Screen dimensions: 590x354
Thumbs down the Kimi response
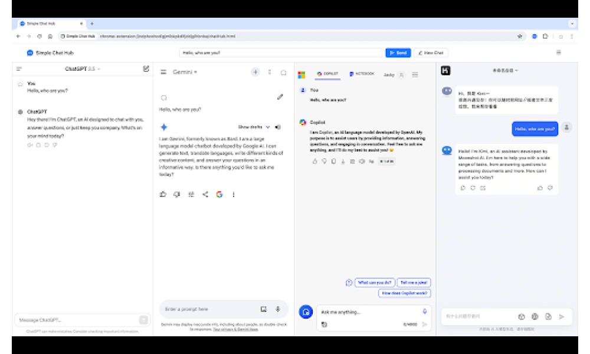click(550, 188)
